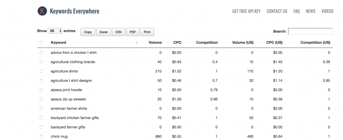
Task: Export the table with Excel button
Action: pos(104,32)
